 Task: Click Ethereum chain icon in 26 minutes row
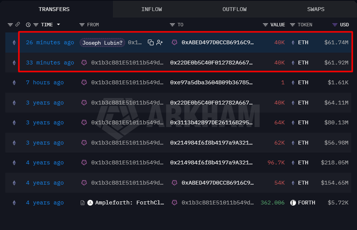pyautogui.click(x=14, y=43)
